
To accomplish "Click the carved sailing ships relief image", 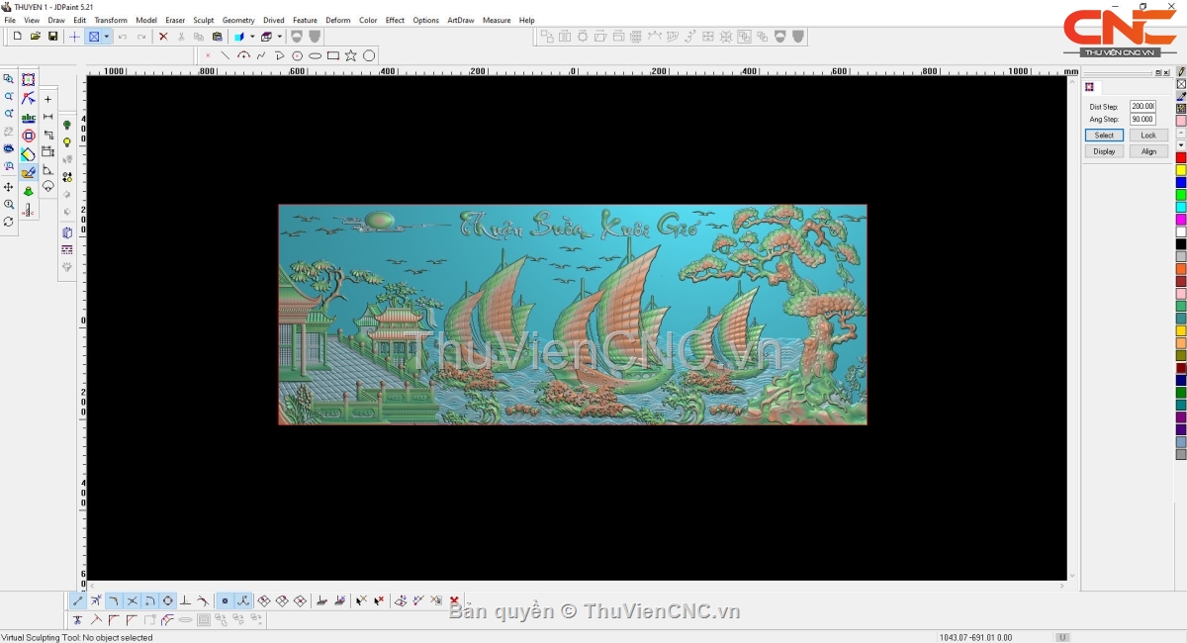I will [x=573, y=315].
